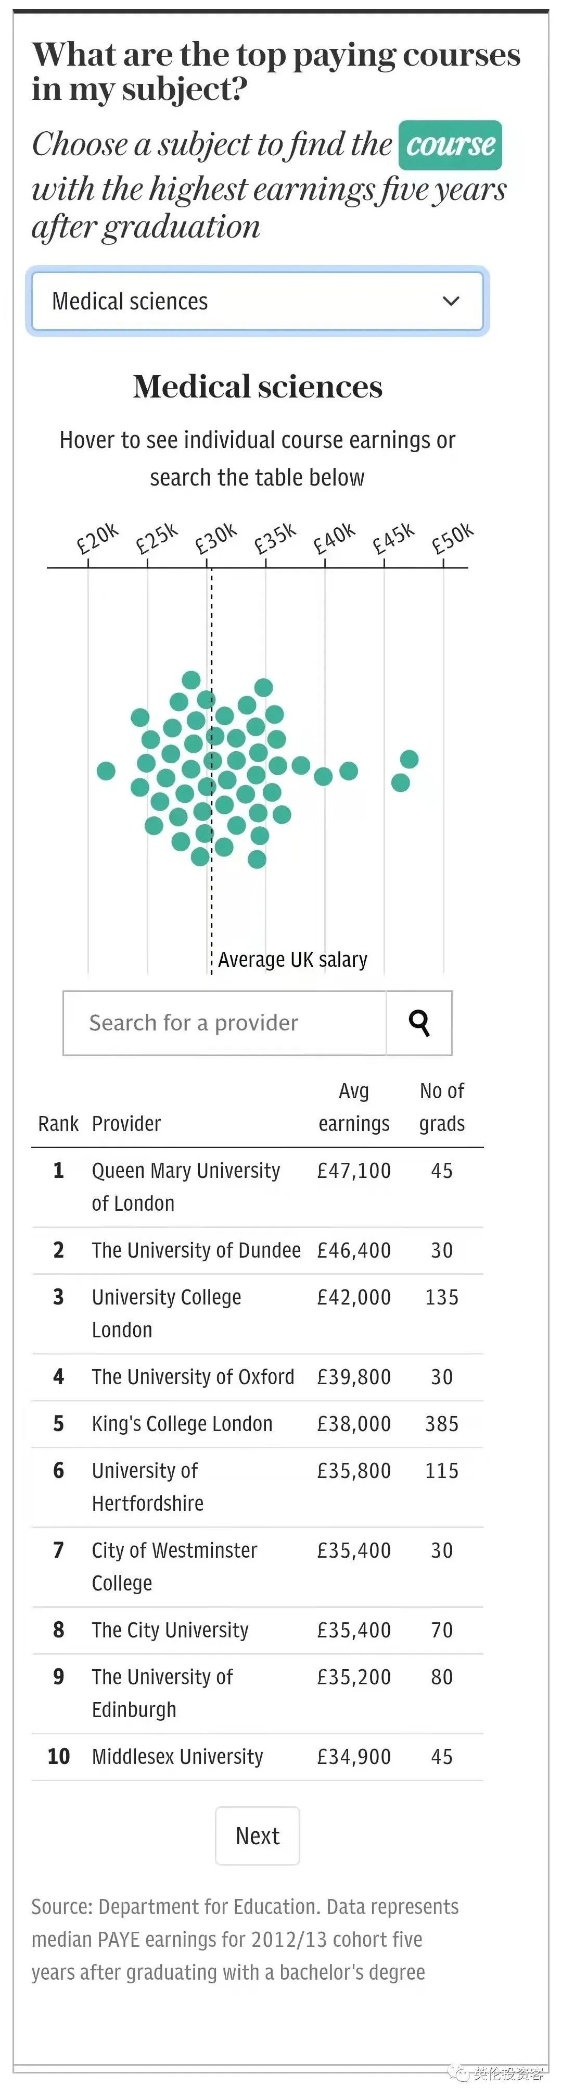Select the isolated leftmost dot in the chart

106,770
